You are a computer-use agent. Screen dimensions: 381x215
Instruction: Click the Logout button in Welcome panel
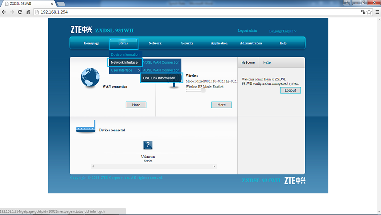click(290, 90)
